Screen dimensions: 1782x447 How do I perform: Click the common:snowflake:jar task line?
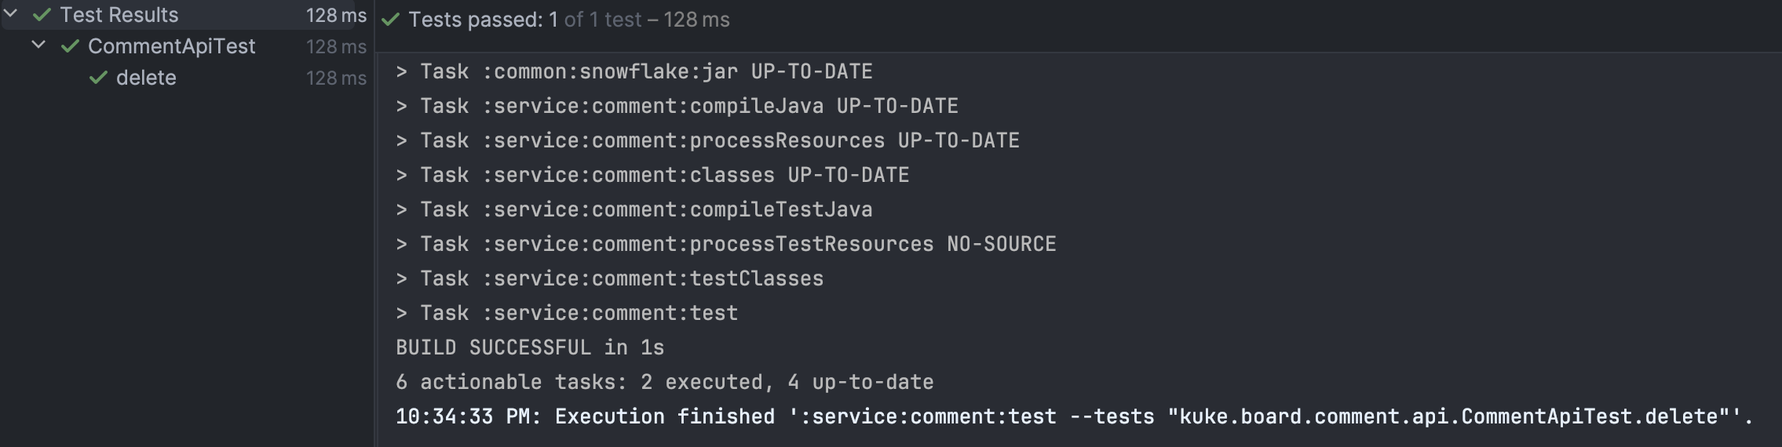click(x=634, y=71)
